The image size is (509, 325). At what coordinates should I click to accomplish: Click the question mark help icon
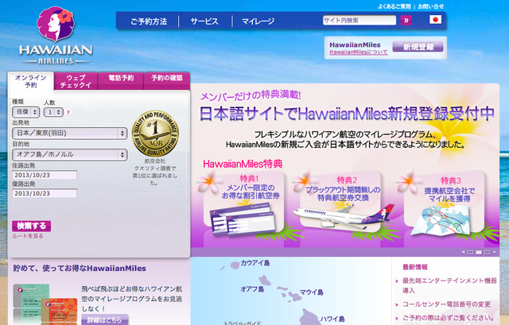pos(68,113)
